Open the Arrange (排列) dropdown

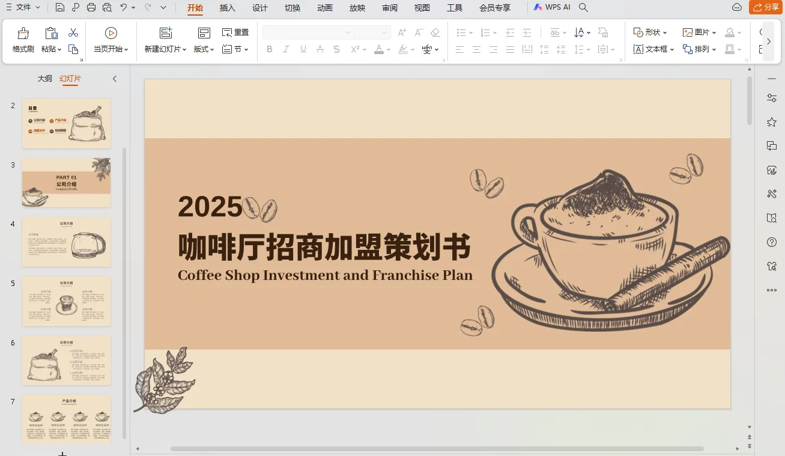coord(700,49)
